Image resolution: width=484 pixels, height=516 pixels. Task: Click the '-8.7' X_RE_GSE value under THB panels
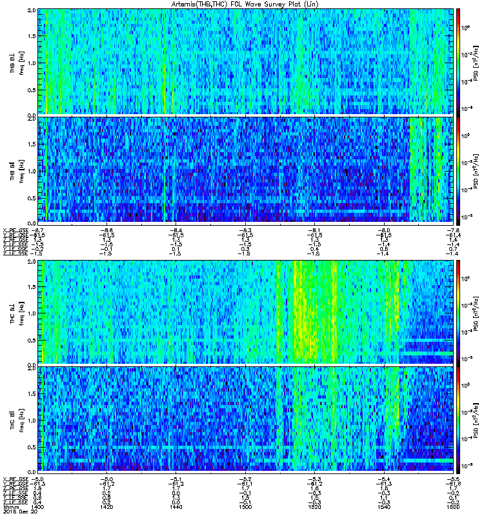[x=37, y=230]
